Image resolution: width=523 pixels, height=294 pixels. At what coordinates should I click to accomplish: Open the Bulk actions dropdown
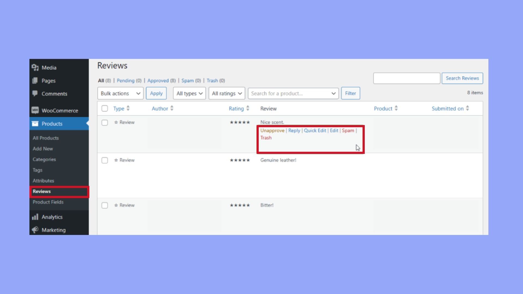point(120,93)
